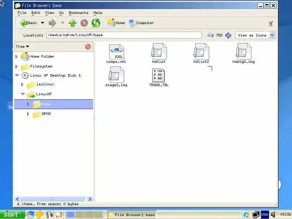Viewport: 292px width, 219px height.
Task: Go to the Home folder from toolbar
Action: [116, 23]
